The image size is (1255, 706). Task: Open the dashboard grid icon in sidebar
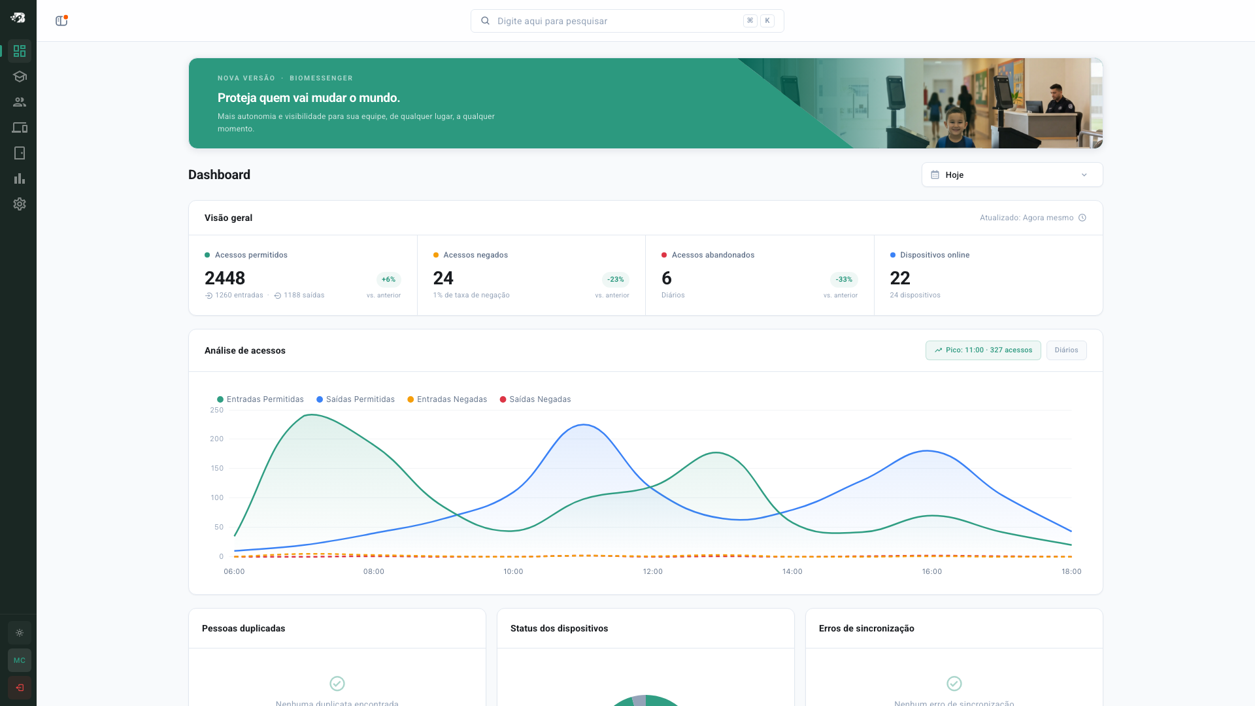[x=20, y=51]
